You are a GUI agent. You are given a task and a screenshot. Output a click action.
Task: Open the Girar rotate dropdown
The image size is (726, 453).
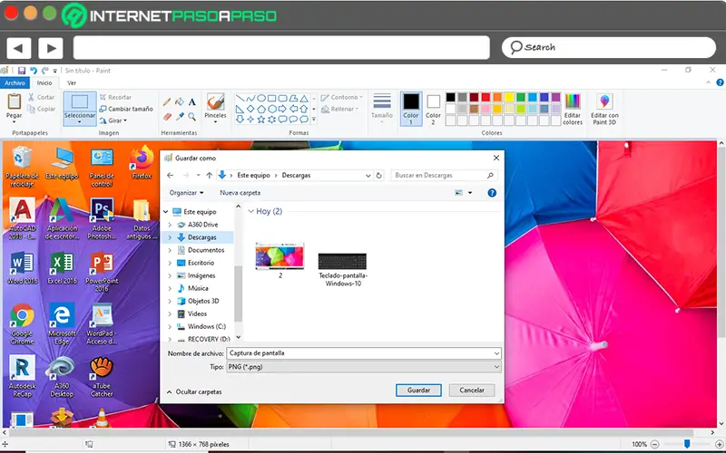point(113,120)
